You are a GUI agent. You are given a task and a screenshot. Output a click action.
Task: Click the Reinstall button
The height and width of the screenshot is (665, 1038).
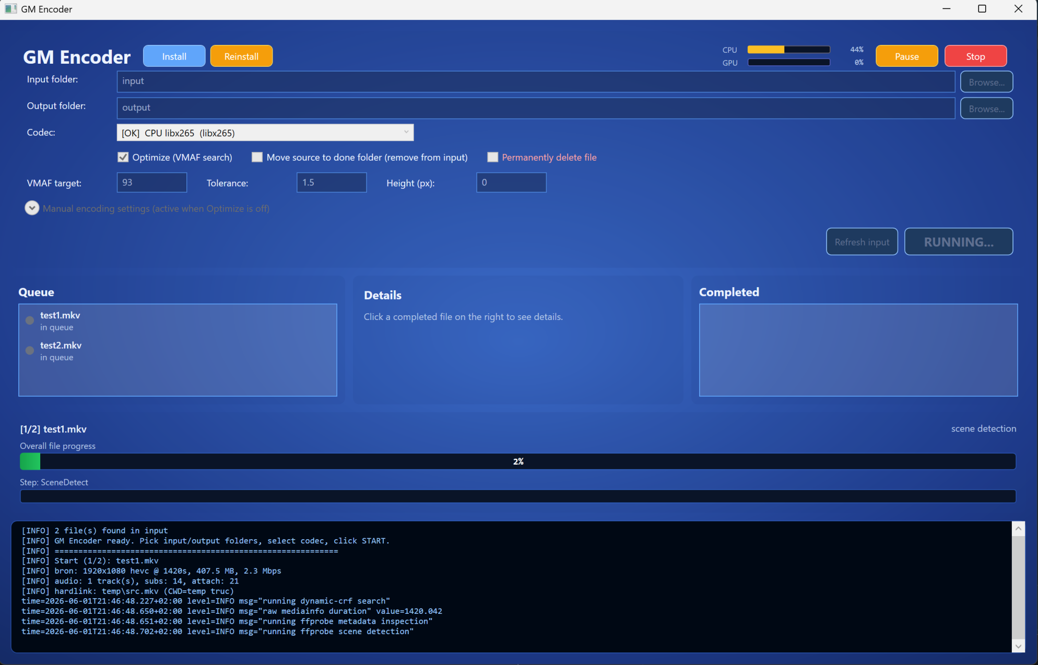pyautogui.click(x=241, y=56)
